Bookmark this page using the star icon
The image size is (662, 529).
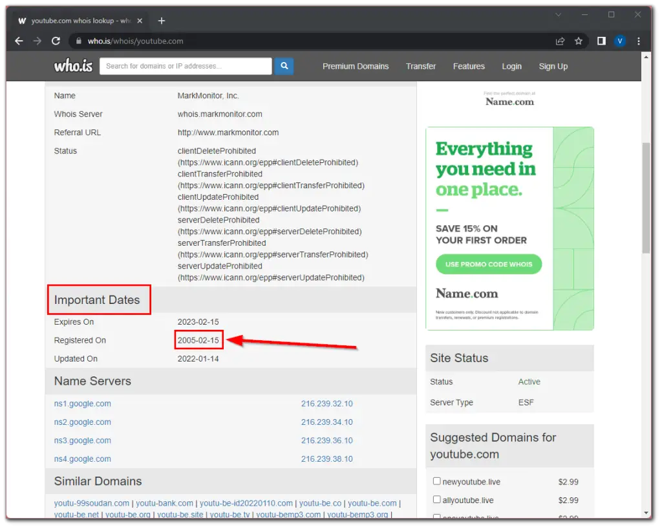pyautogui.click(x=579, y=41)
